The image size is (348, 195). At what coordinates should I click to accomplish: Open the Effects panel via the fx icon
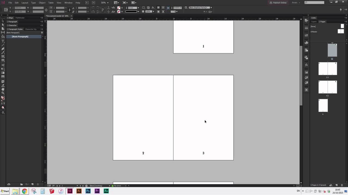306,65
